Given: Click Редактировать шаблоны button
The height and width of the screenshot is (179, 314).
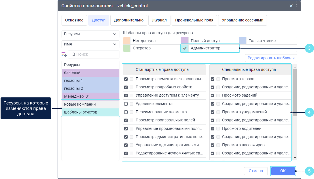Looking at the screenshot, I should [271, 58].
